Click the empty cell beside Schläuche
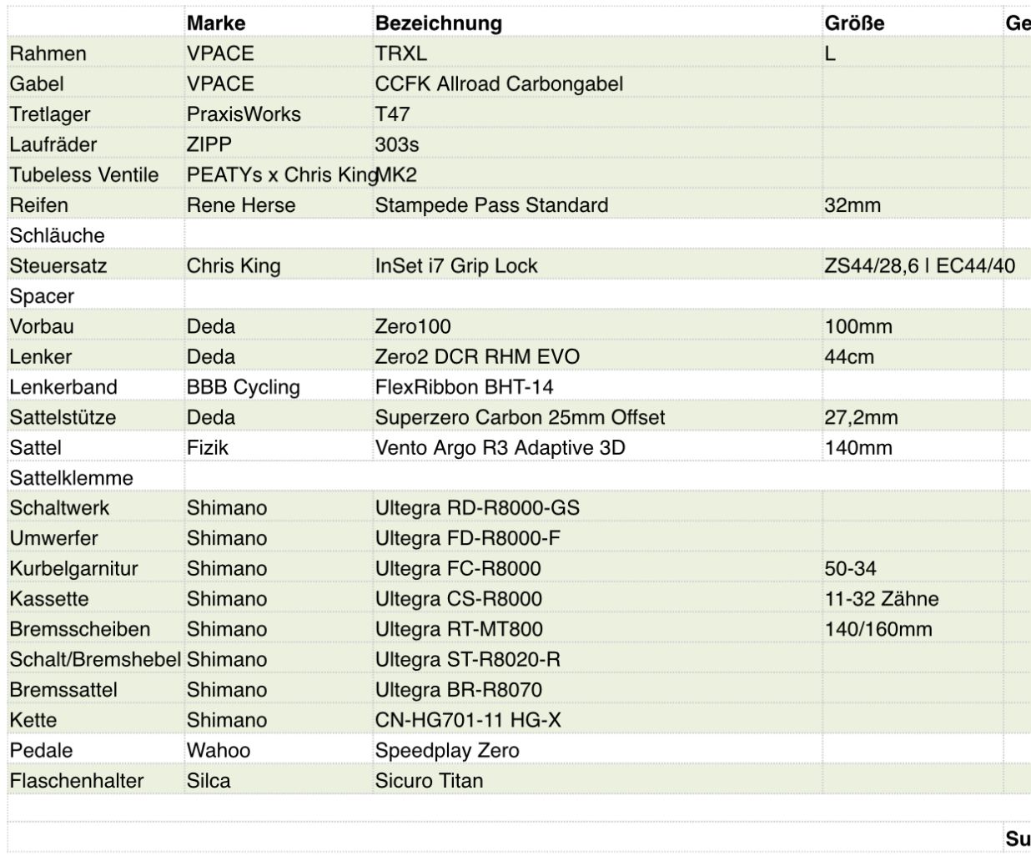 278,235
